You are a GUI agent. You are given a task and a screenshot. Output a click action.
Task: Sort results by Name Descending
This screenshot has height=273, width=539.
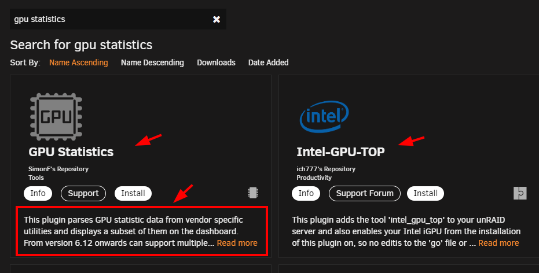152,62
